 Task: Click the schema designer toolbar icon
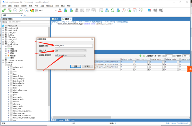(141, 10)
